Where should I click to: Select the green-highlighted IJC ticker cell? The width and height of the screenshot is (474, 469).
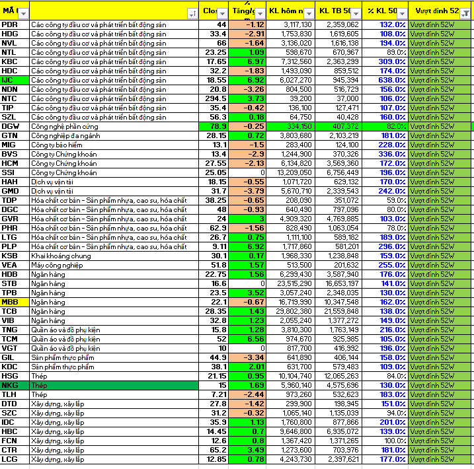pos(15,80)
